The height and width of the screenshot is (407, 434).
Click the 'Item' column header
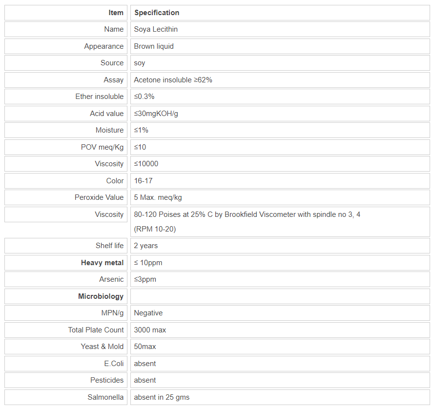pyautogui.click(x=116, y=13)
